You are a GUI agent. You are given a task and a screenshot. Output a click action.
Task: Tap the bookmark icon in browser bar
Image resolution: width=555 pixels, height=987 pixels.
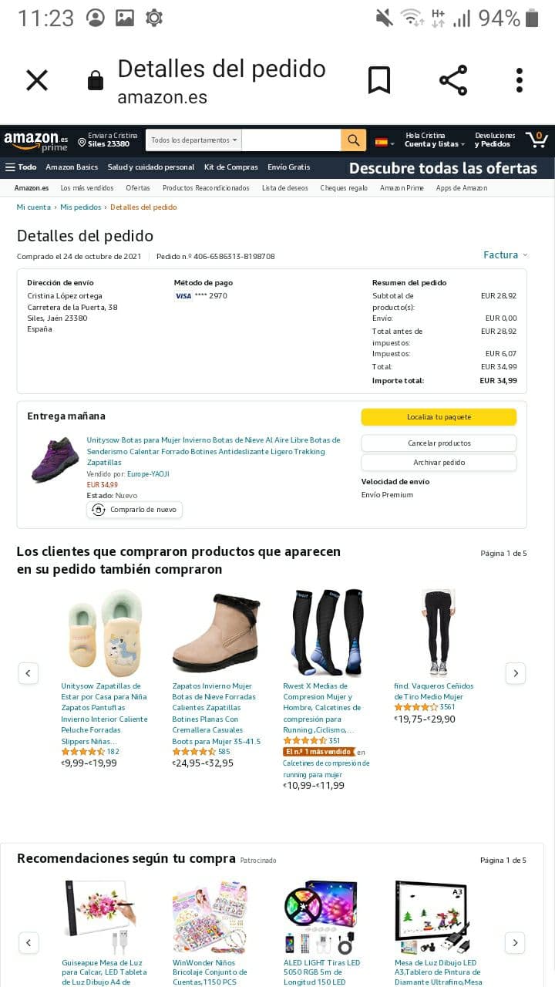(378, 80)
